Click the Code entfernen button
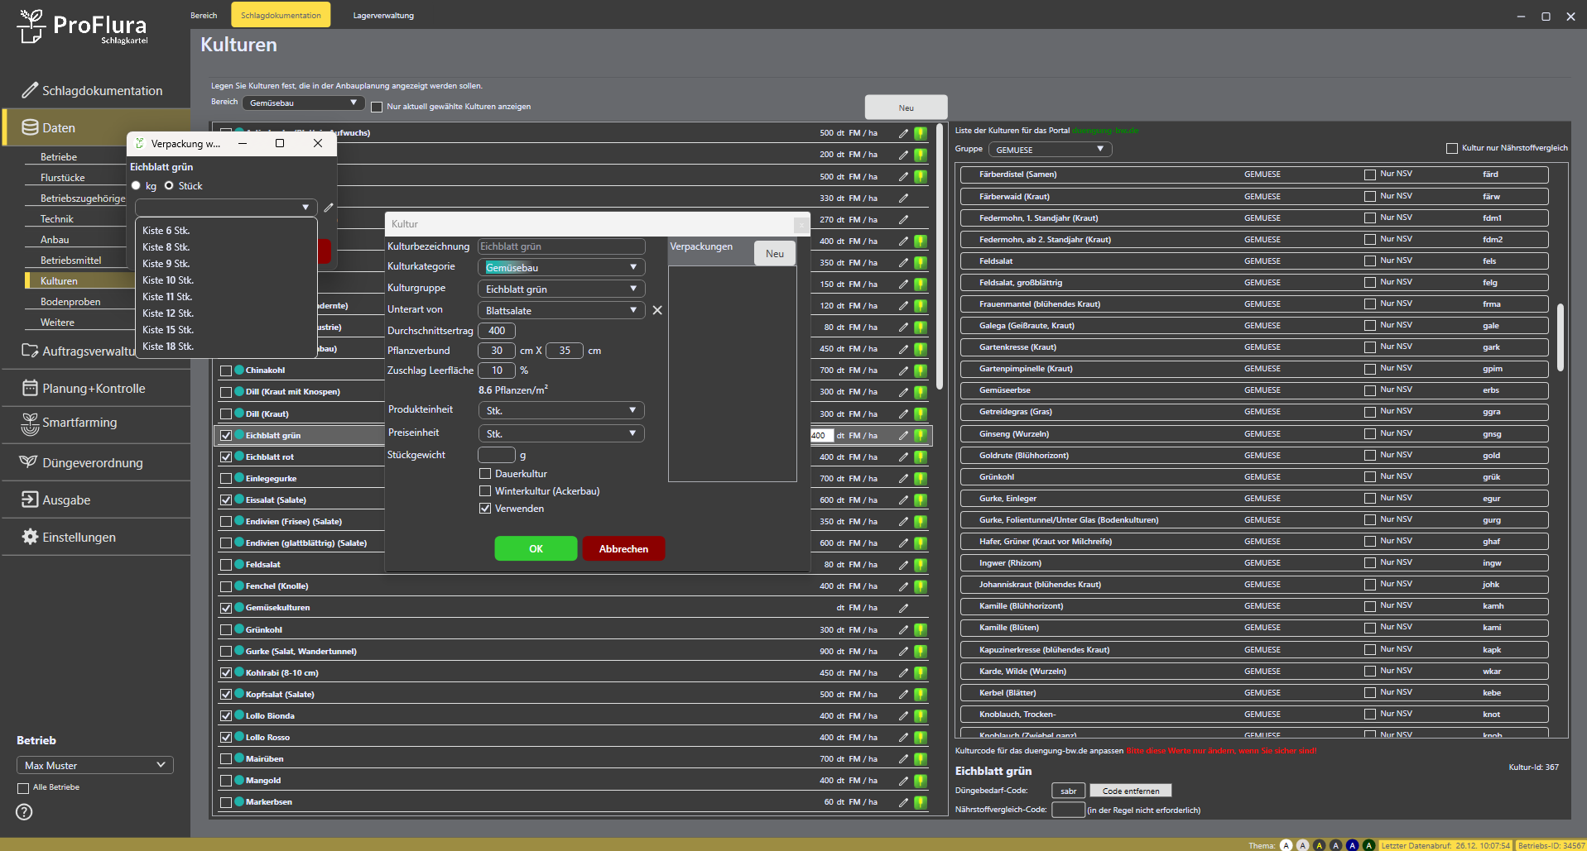 [1130, 791]
